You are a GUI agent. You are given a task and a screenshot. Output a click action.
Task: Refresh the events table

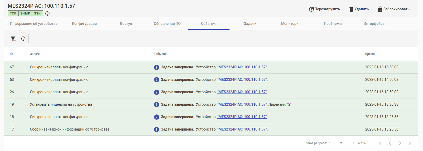[23, 39]
